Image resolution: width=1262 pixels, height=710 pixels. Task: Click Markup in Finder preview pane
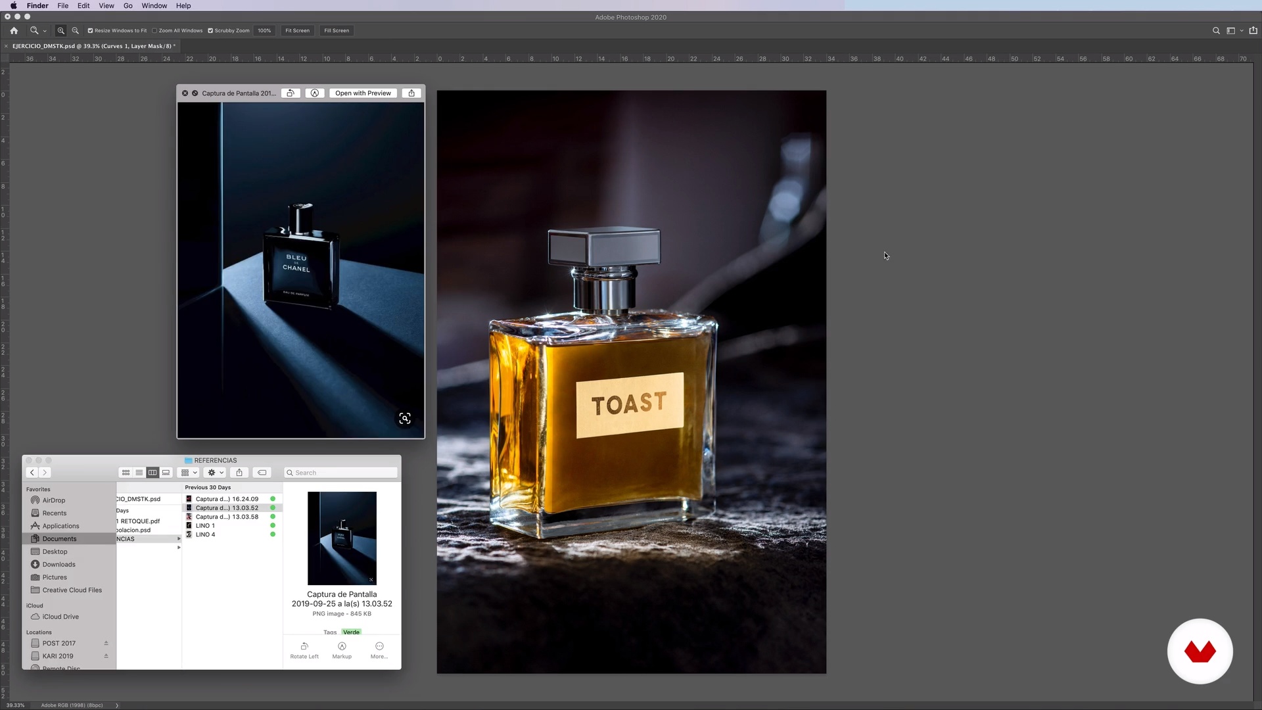342,651
